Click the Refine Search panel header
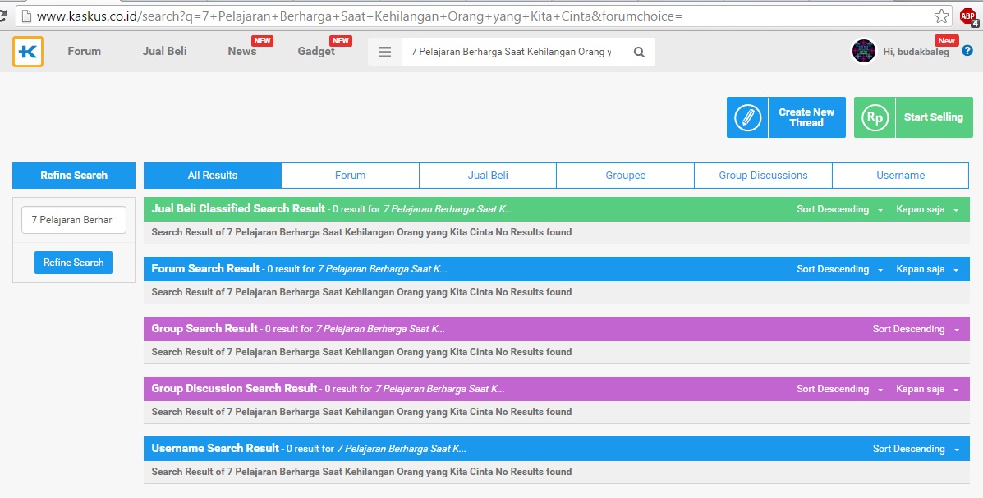 click(74, 176)
